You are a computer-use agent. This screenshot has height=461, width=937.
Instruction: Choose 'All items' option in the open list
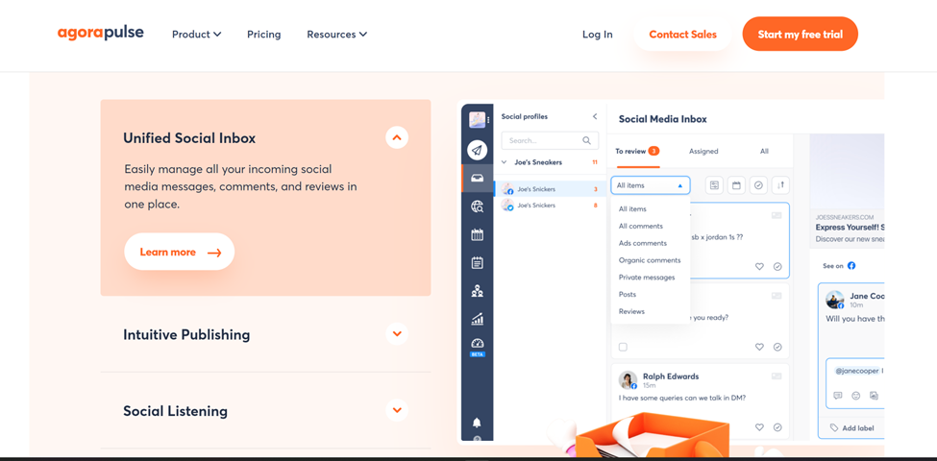tap(632, 209)
